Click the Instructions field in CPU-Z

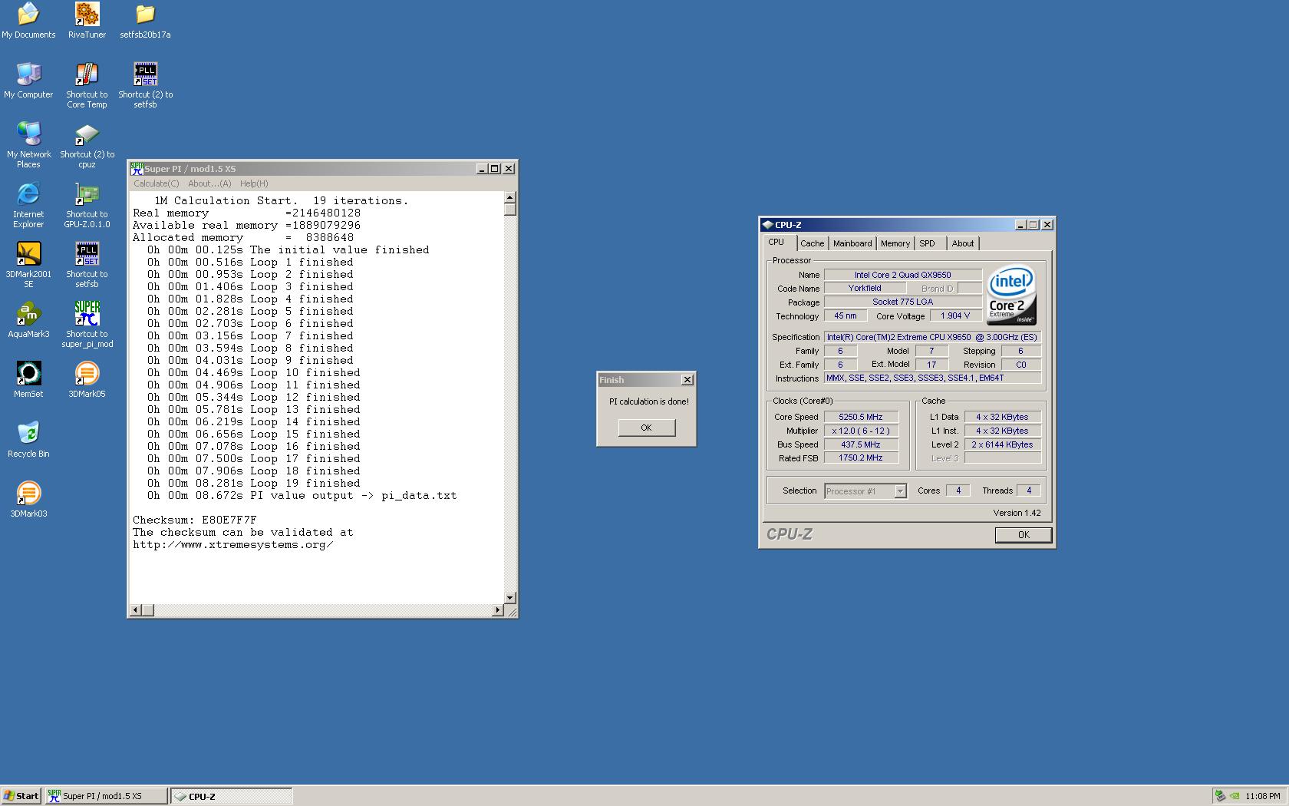pos(933,378)
